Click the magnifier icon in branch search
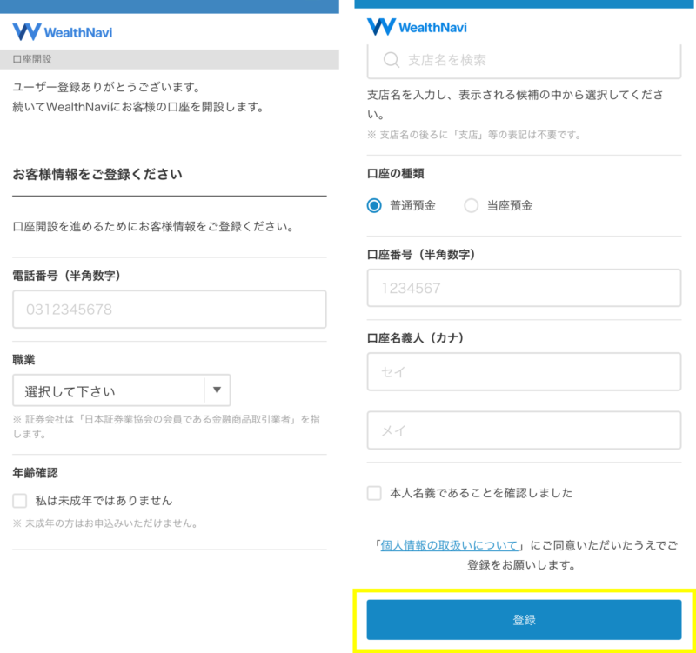 391,60
